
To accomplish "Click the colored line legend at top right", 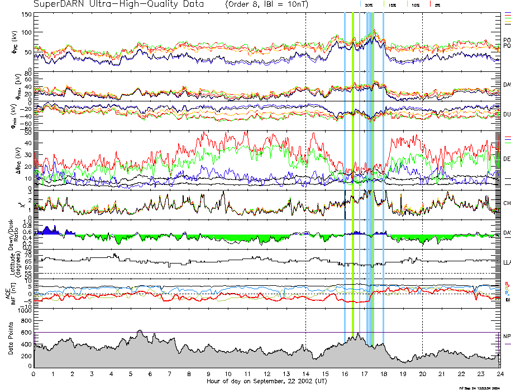I will 507,19.
